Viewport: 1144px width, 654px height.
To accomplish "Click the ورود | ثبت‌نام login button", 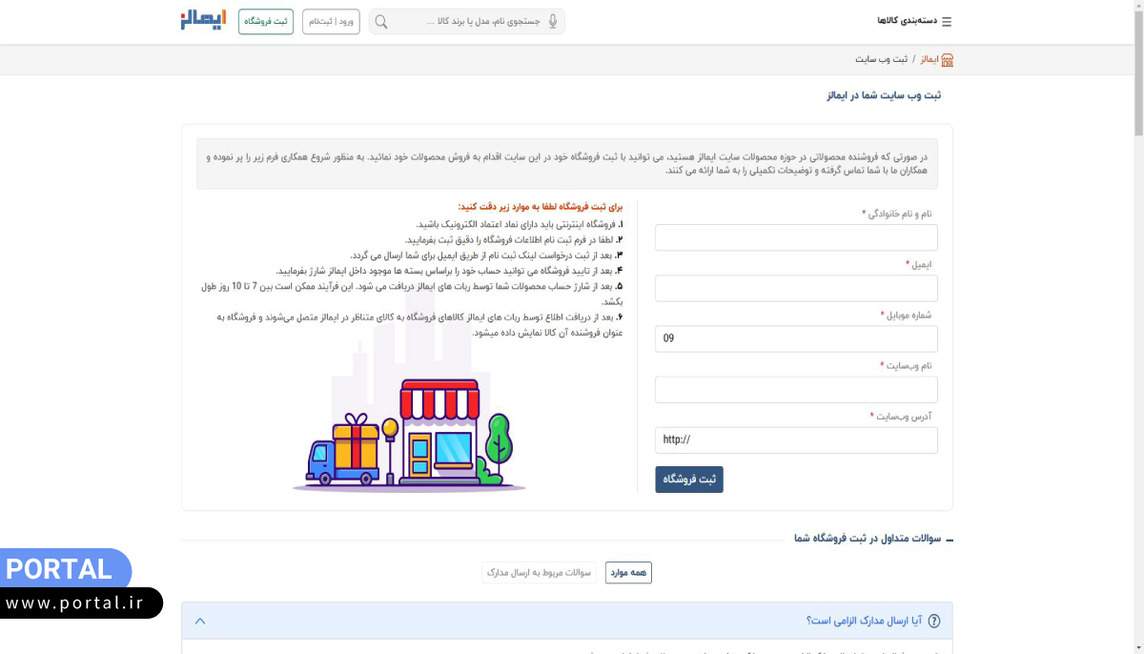I will click(331, 21).
